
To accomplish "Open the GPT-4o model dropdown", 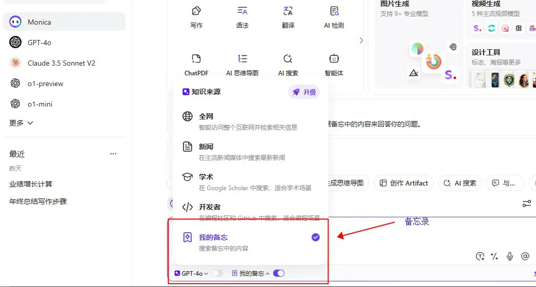I will [x=191, y=273].
